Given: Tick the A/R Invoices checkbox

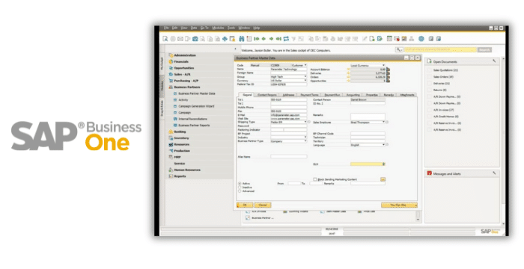Looking at the screenshot, I should tap(430, 110).
